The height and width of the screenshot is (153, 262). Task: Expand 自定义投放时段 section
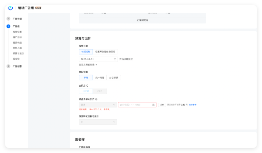pyautogui.click(x=88, y=64)
